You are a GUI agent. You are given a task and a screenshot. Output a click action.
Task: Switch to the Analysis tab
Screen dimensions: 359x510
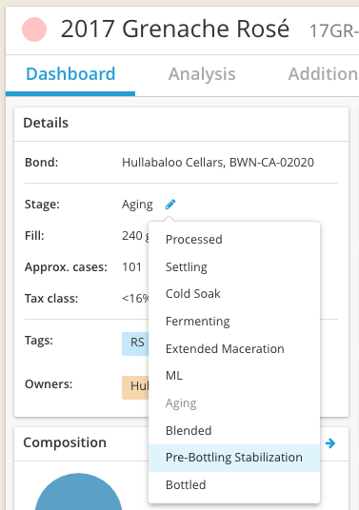[x=202, y=74]
